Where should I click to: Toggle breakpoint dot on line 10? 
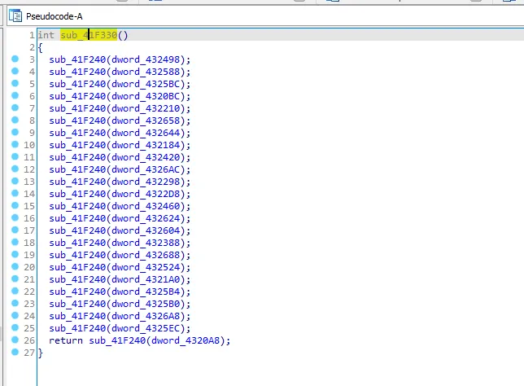[x=15, y=145]
